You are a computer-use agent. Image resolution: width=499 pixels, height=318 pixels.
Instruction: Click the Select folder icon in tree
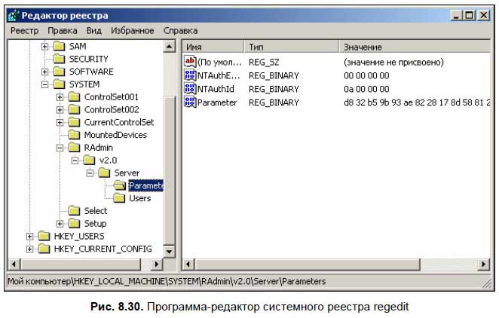pos(75,211)
